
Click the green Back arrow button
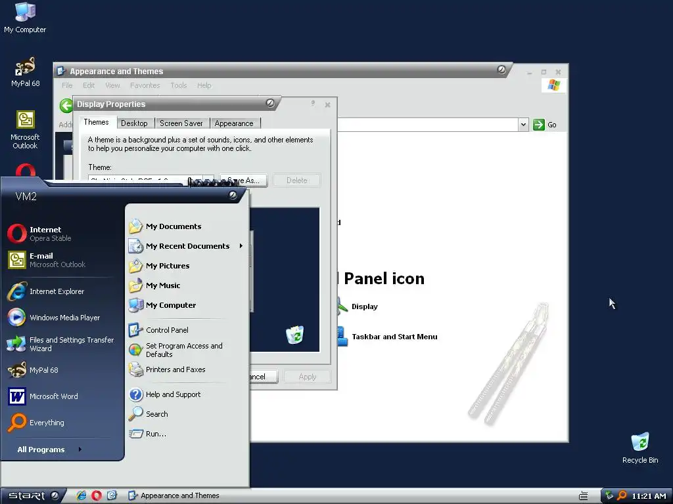(66, 106)
